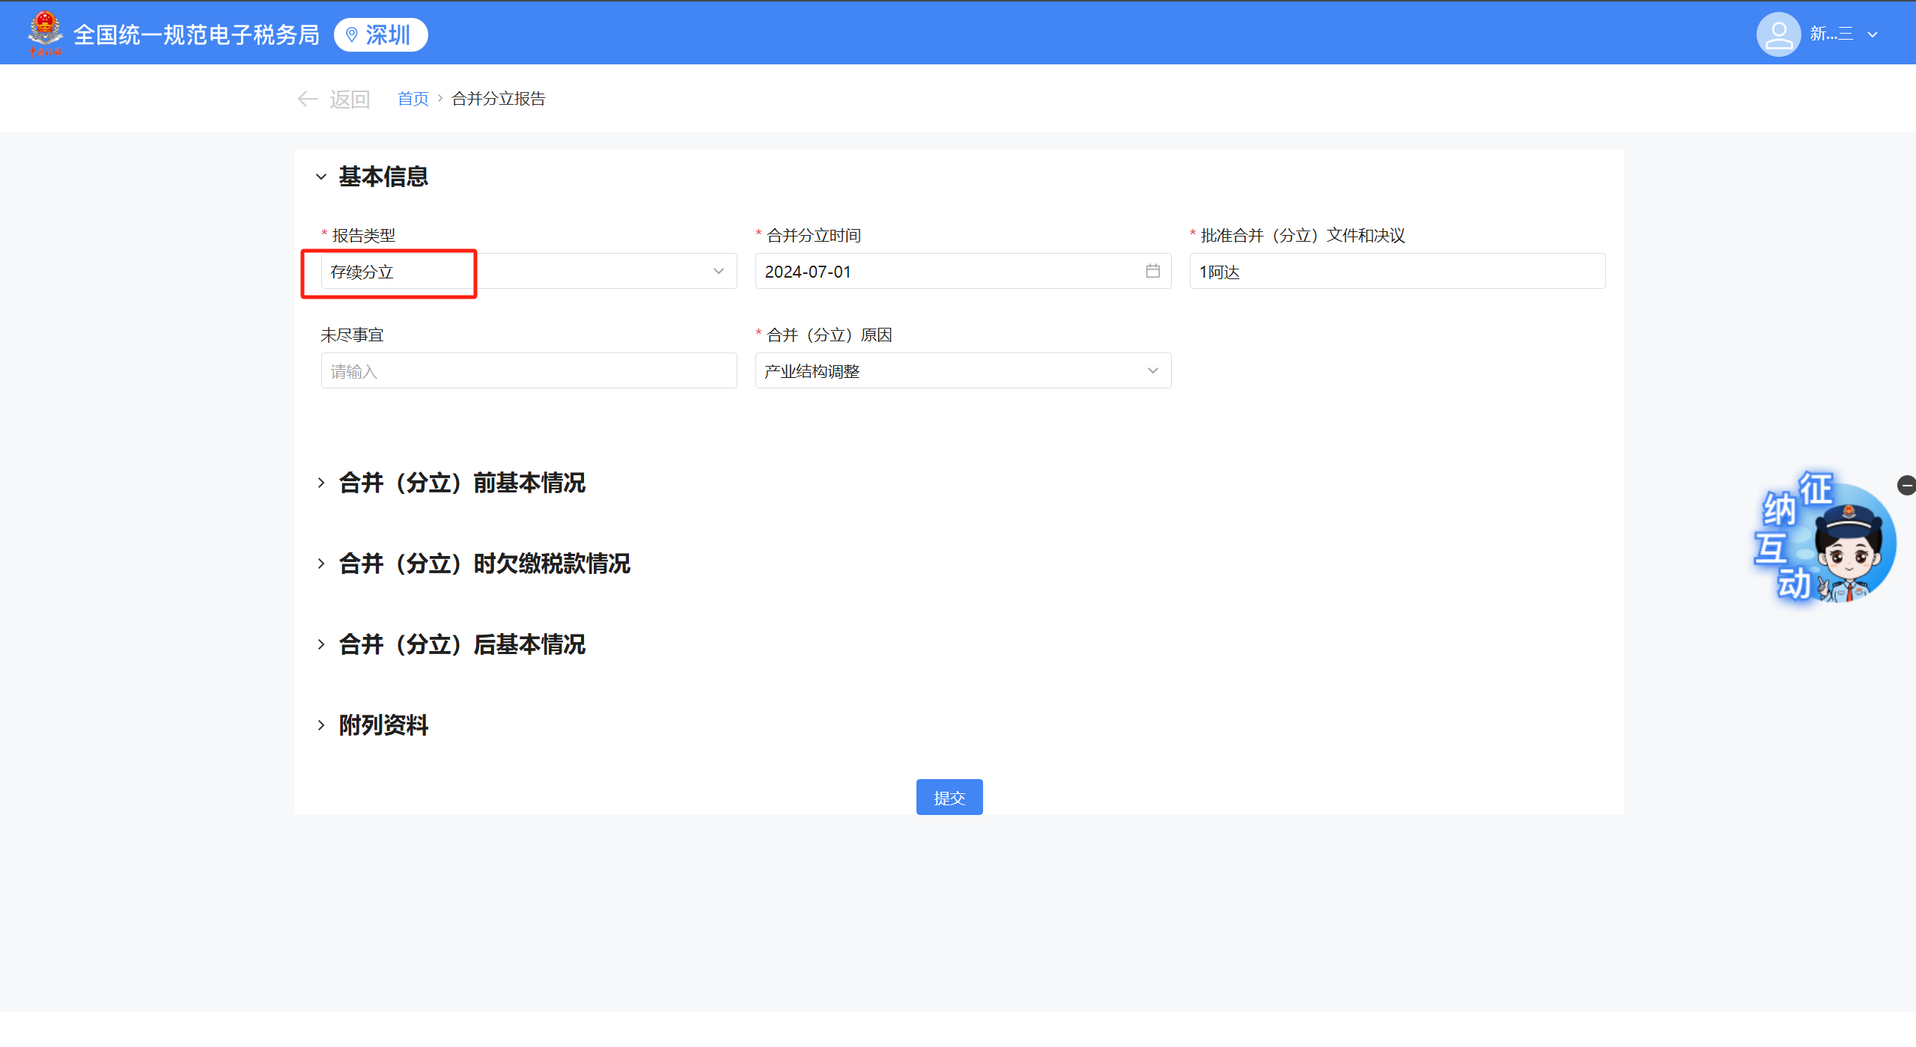
Task: Click the 返回 back arrow
Action: 308,99
